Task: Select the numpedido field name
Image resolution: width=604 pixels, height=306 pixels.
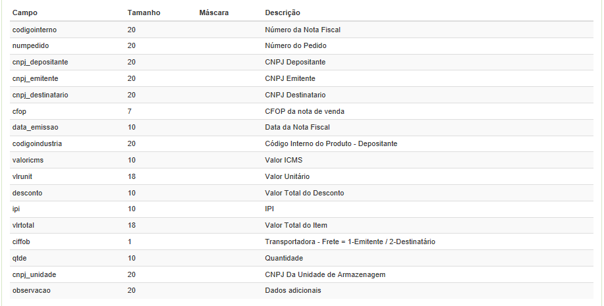Action: click(30, 46)
